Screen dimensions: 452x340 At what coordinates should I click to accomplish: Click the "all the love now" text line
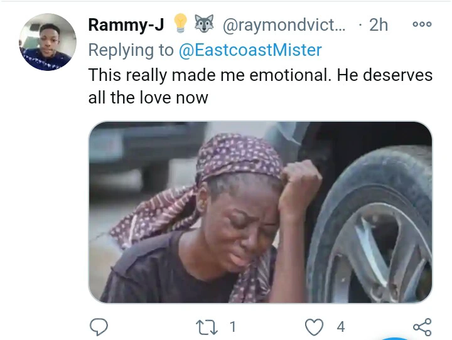tap(148, 98)
